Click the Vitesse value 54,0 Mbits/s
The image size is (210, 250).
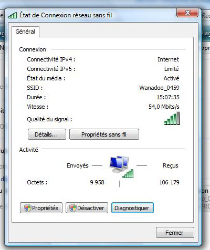[164, 107]
